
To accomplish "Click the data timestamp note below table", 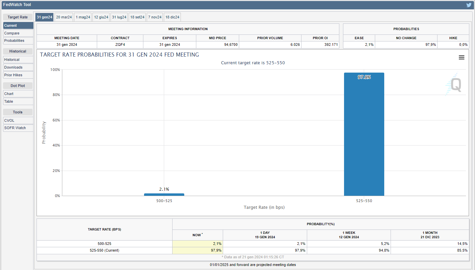I will tap(253, 257).
